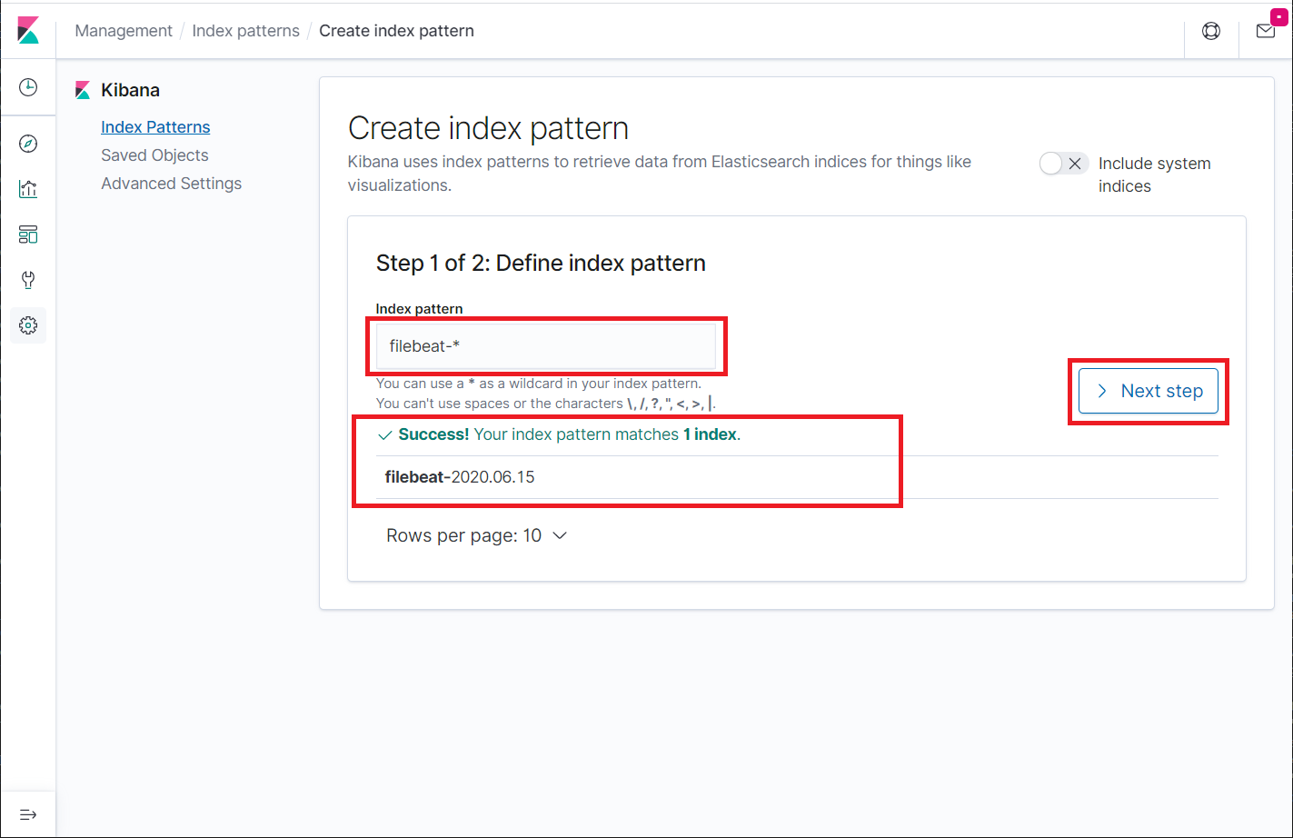Open the Recently viewed clock icon
Viewport: 1293px width, 838px height.
28,87
